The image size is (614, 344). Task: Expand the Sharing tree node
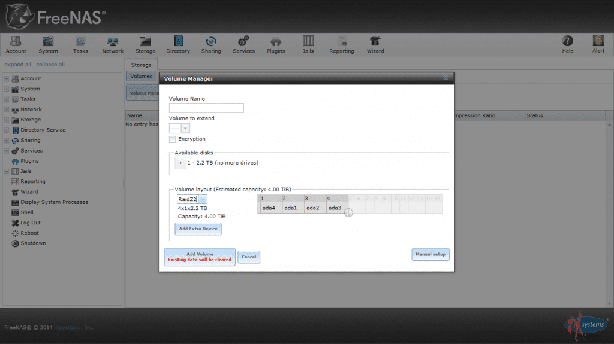(x=6, y=141)
